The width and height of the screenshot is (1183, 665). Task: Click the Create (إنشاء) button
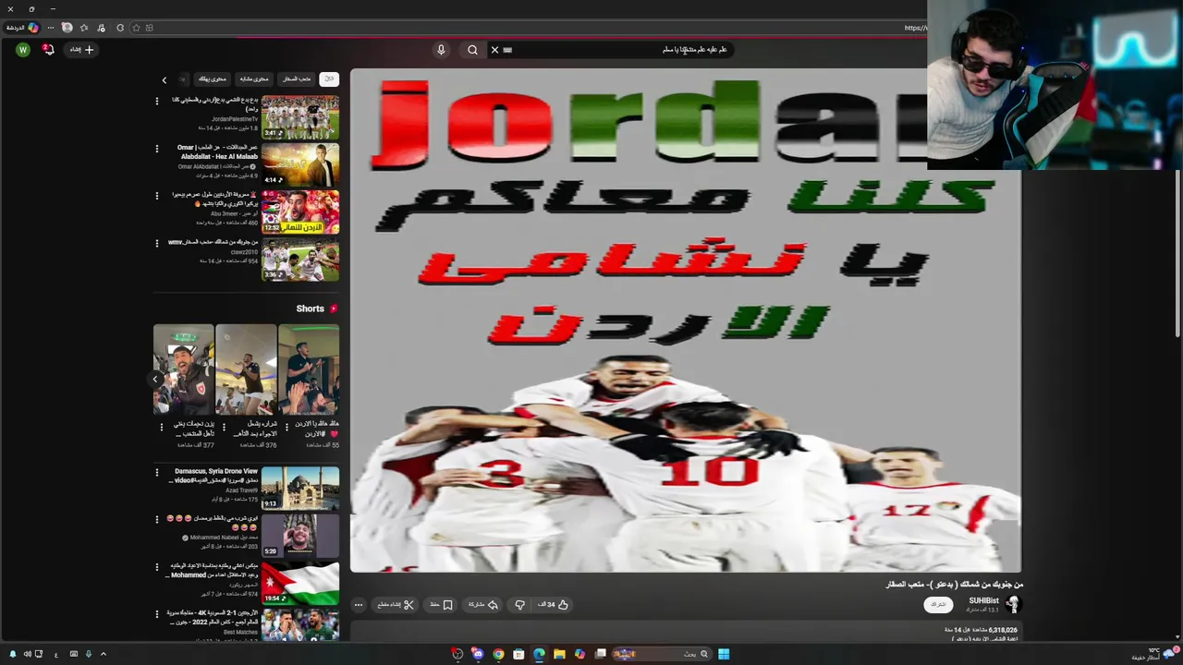(82, 50)
